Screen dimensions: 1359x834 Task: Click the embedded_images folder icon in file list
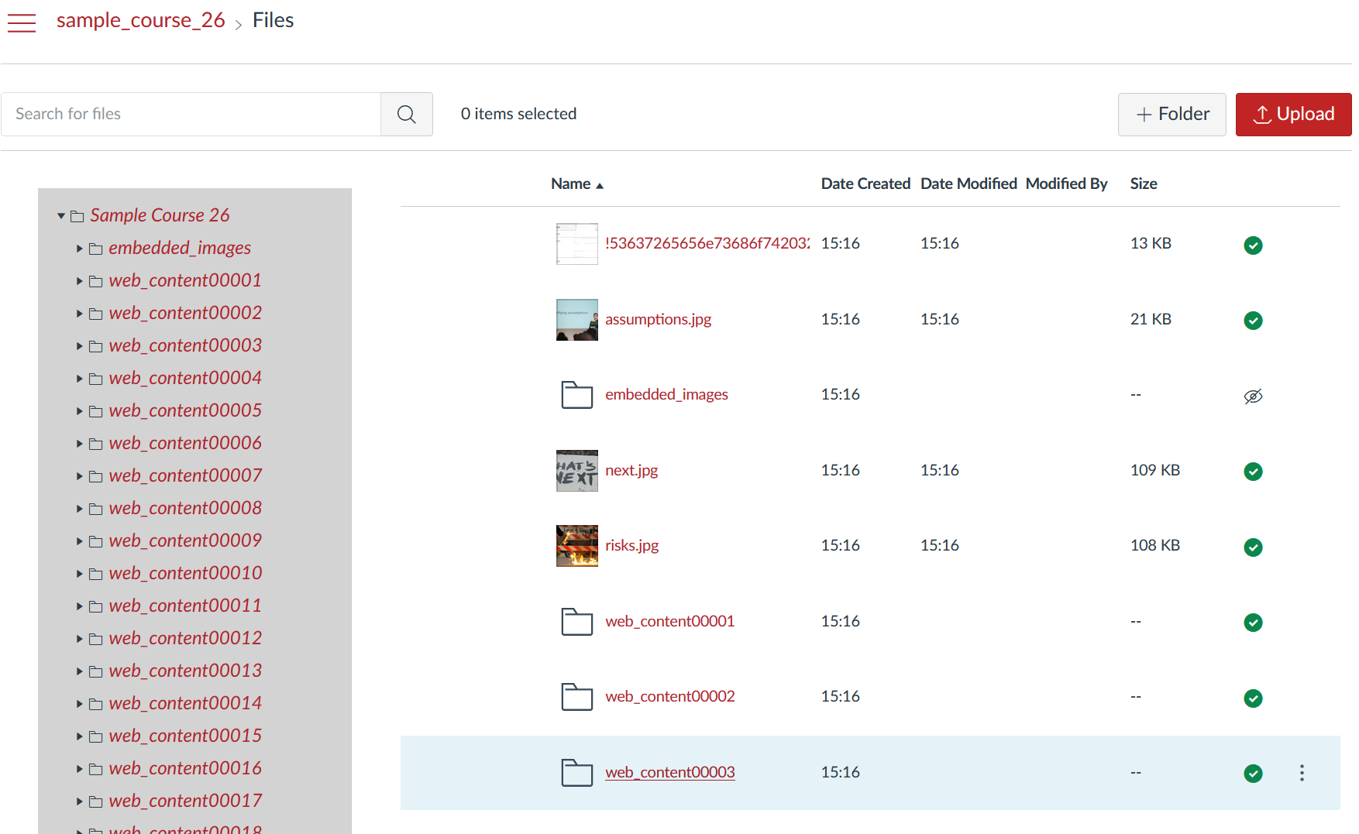coord(576,395)
